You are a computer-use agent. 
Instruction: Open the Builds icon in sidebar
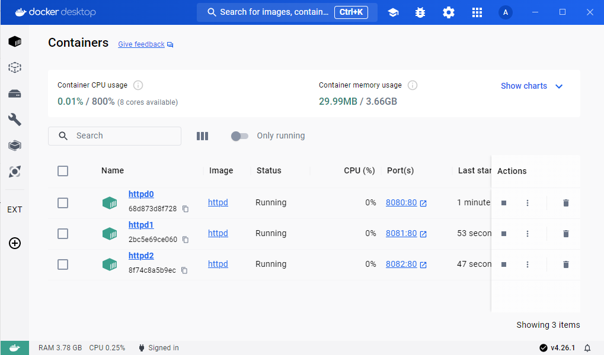pyautogui.click(x=15, y=146)
